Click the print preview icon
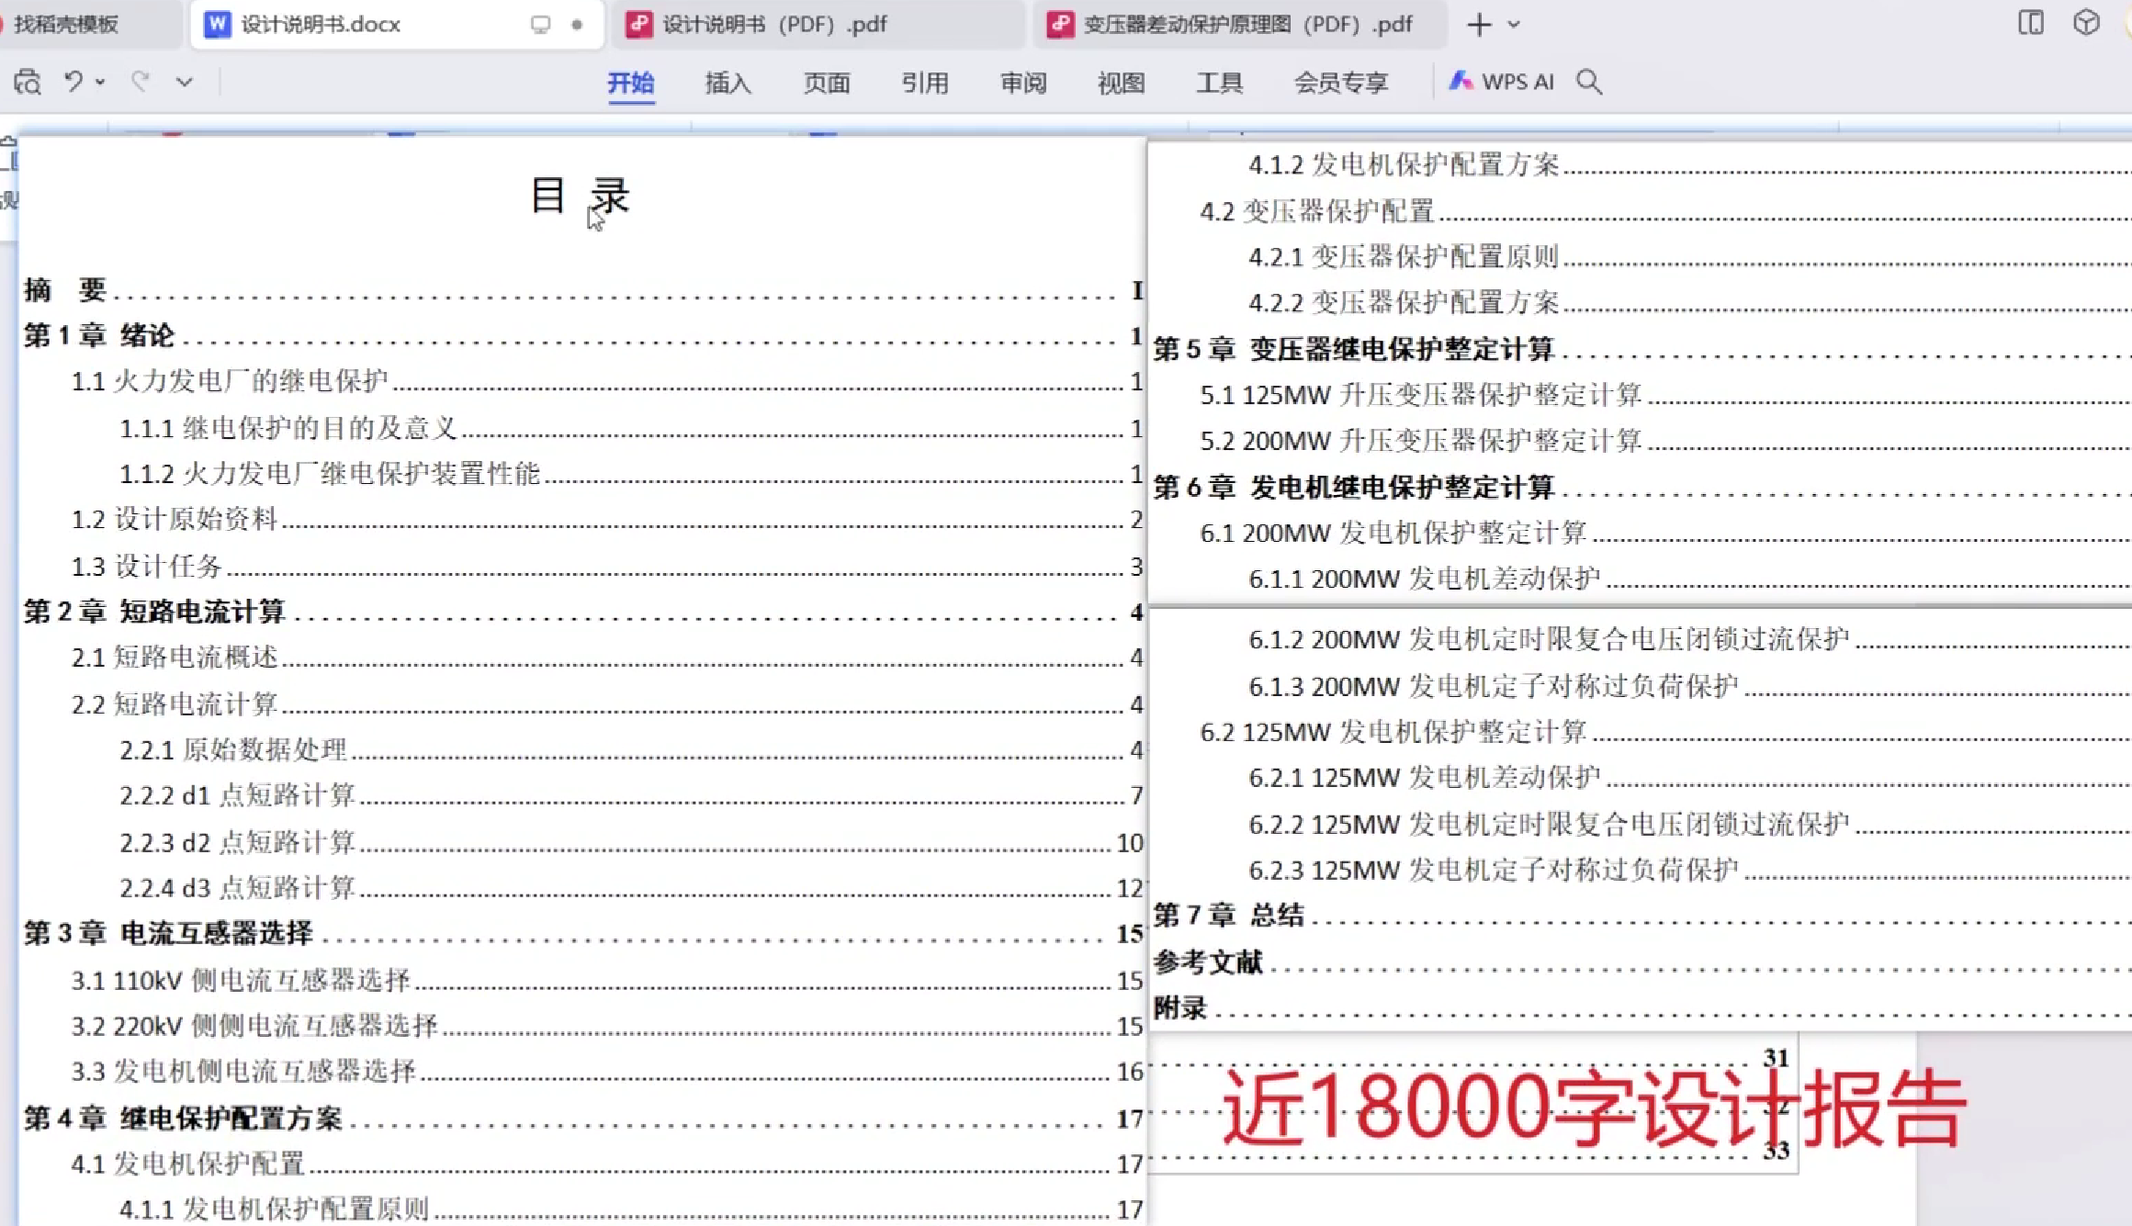Viewport: 2132px width, 1226px height. click(x=28, y=83)
